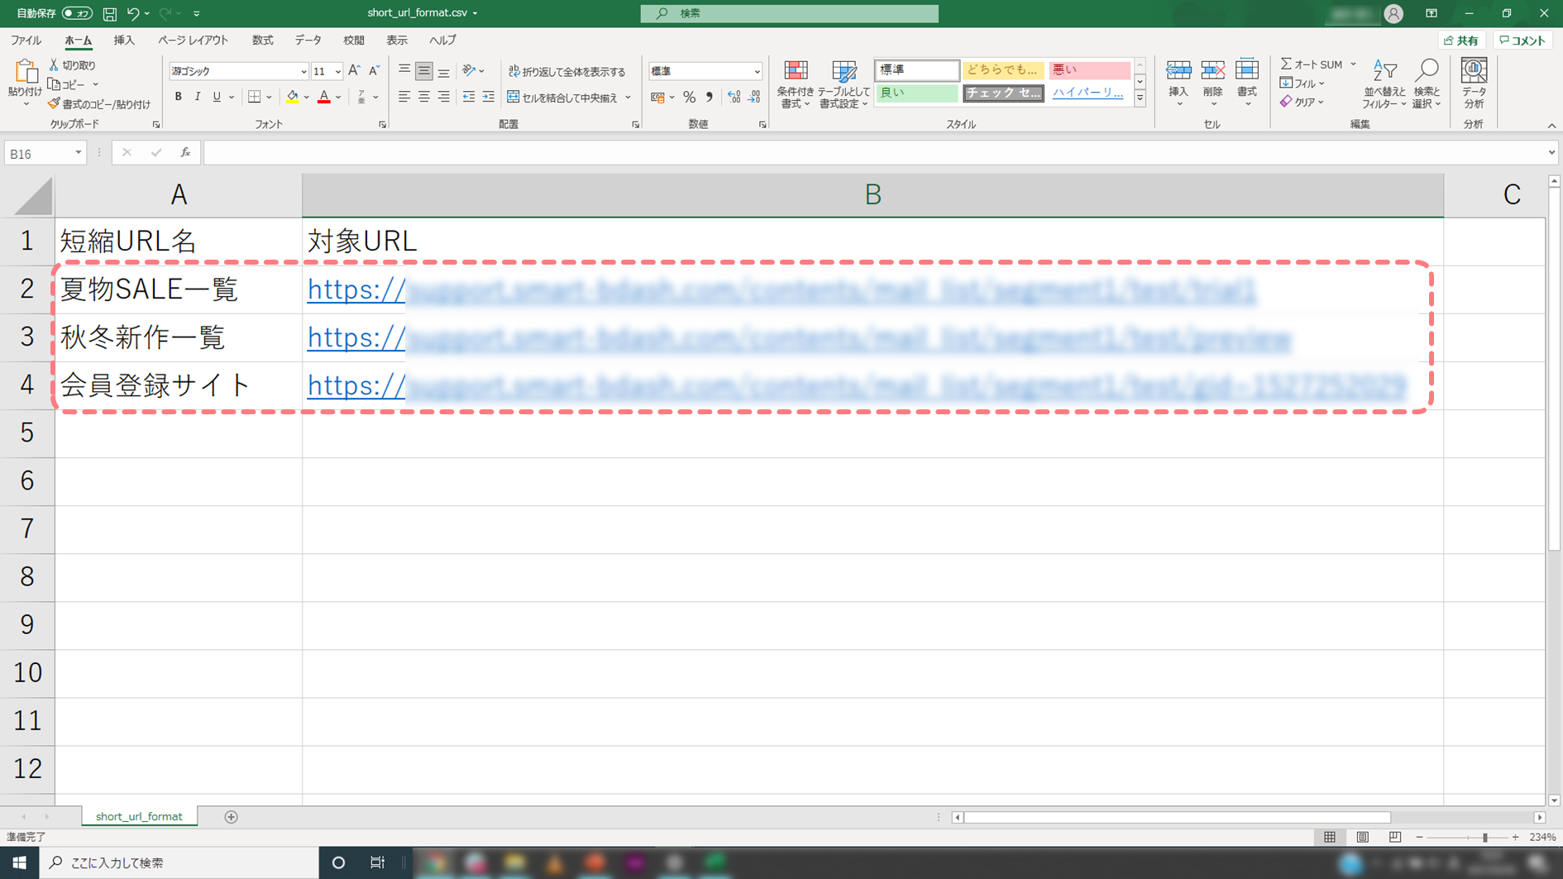1563x879 pixels.
Task: Apply the red font color
Action: 324,97
